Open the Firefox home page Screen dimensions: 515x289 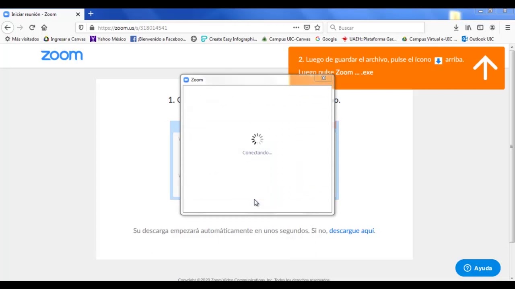click(x=44, y=28)
